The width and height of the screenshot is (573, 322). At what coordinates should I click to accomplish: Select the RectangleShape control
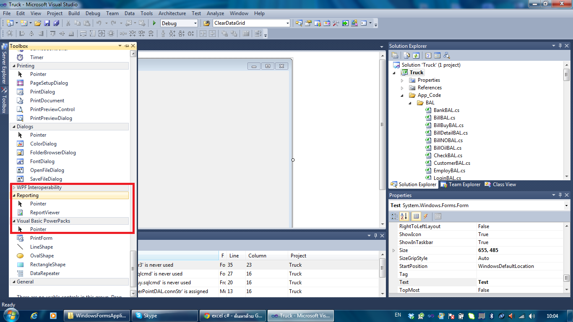coord(48,265)
